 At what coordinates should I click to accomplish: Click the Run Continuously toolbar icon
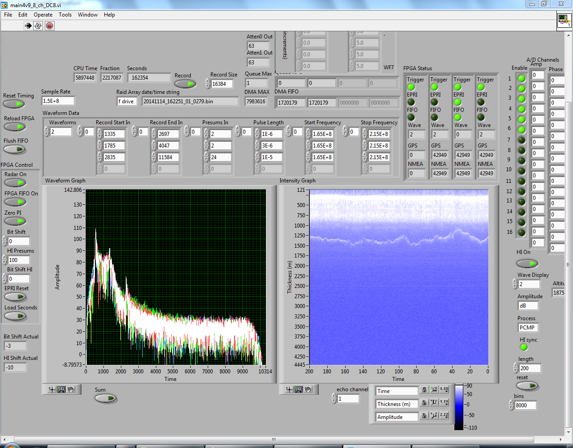coord(38,26)
